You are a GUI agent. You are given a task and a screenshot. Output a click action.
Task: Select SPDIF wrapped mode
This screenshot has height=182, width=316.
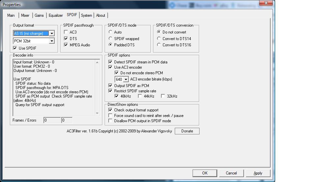111,39
